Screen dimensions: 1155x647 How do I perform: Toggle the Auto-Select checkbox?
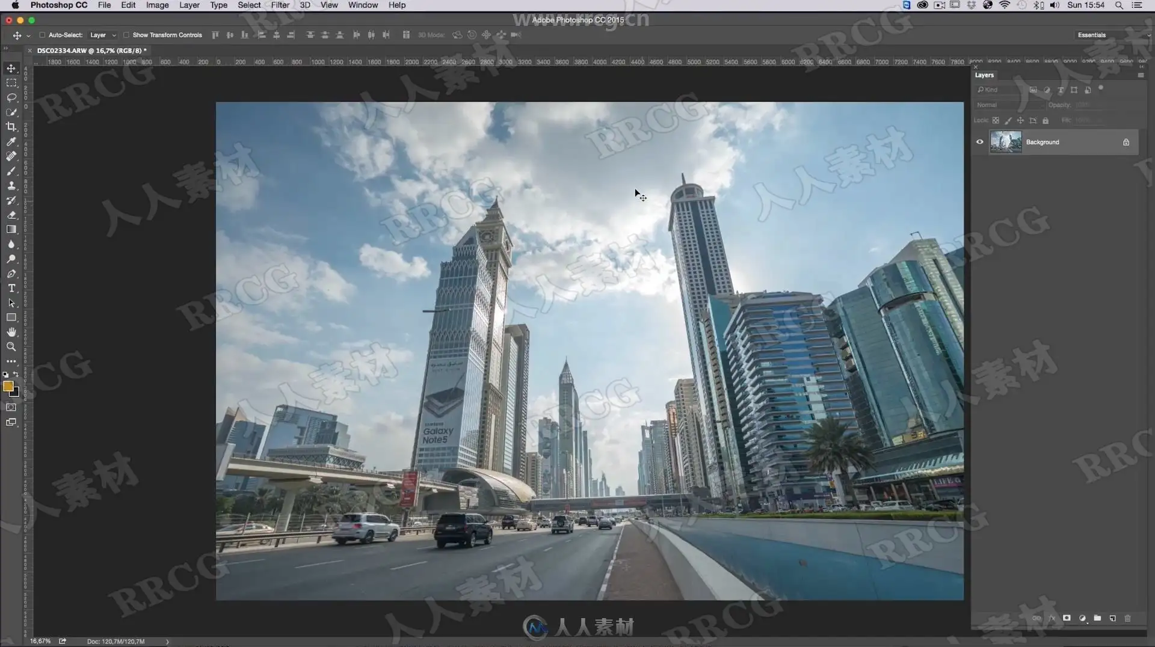[x=42, y=35]
